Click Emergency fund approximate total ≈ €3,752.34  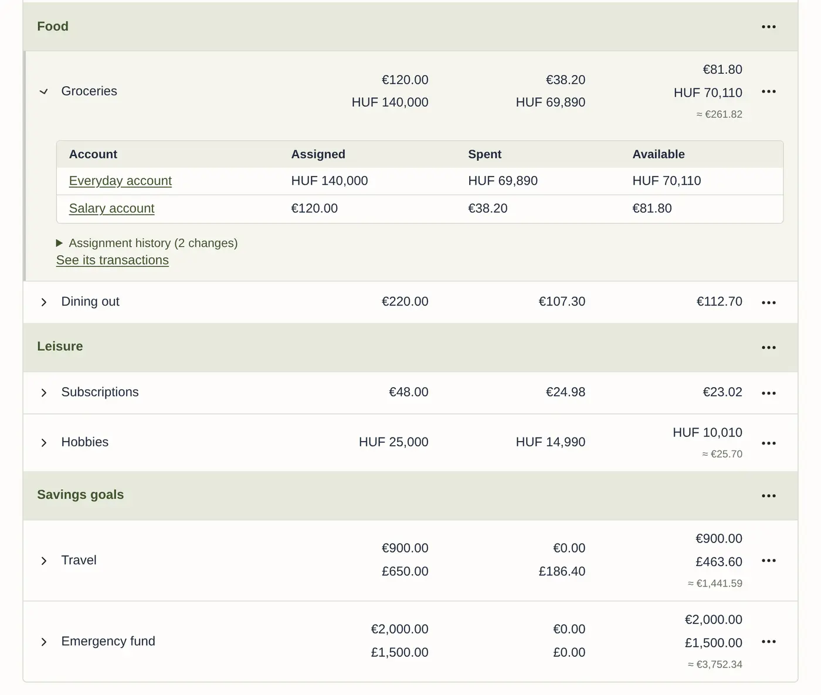715,665
